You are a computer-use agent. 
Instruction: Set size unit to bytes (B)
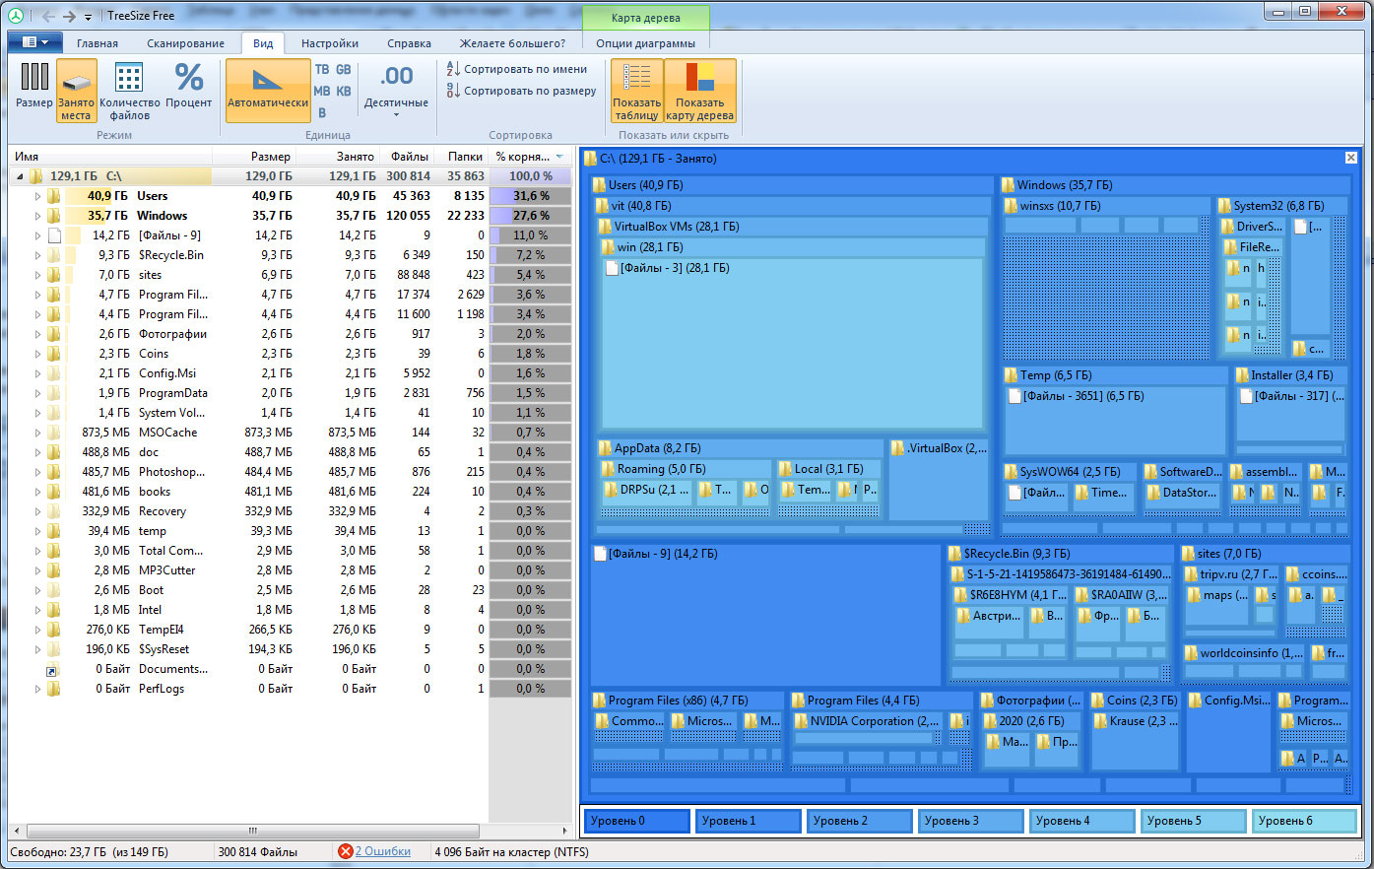[x=322, y=112]
